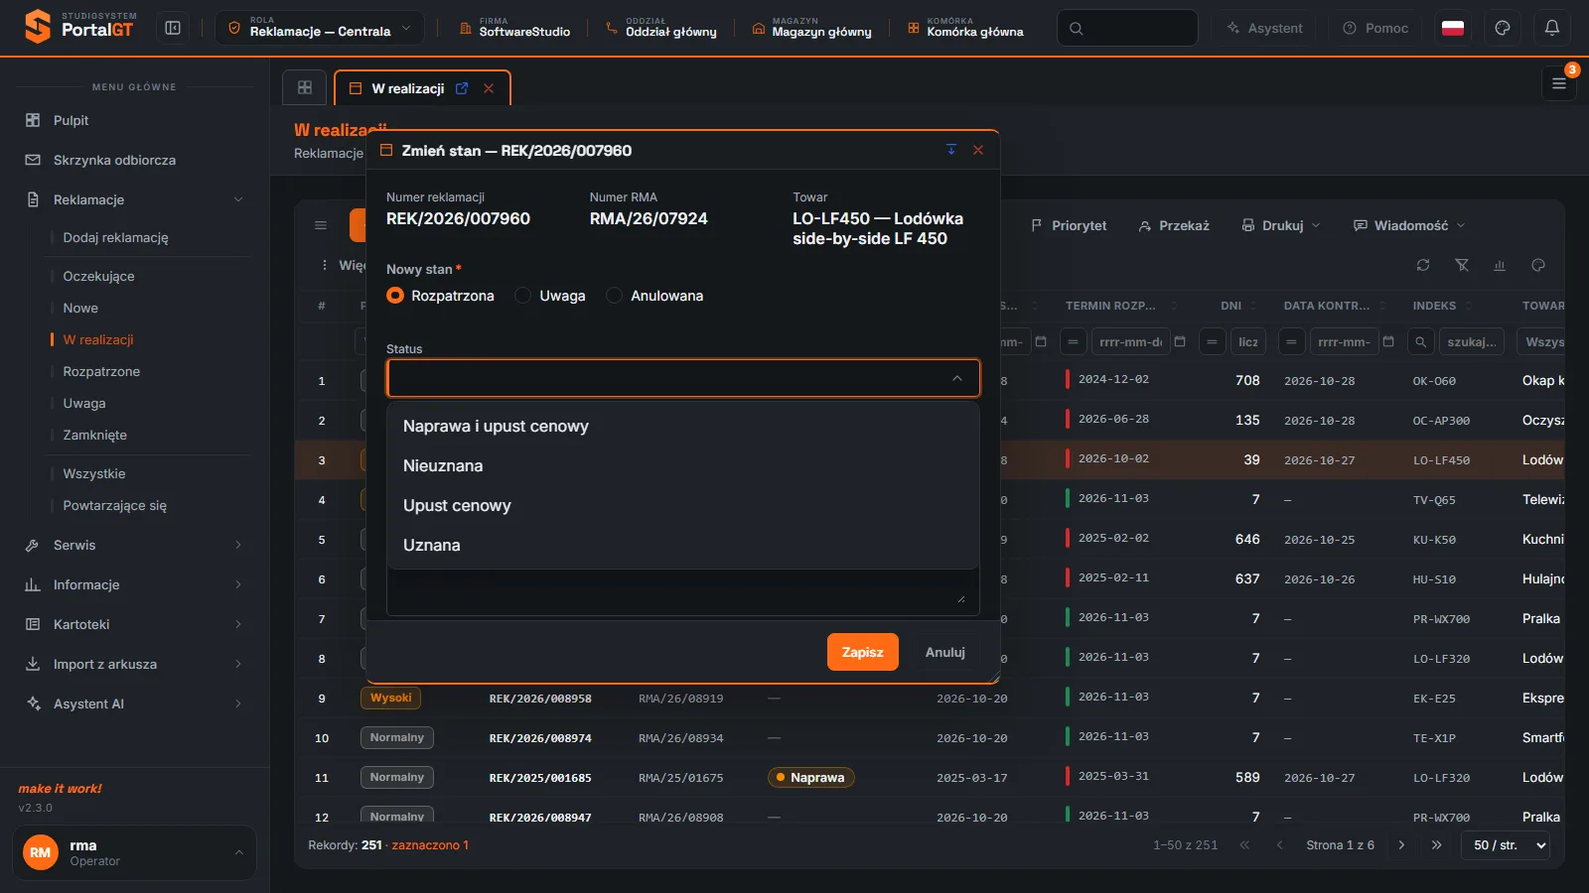
Task: Open the Asystent button
Action: [x=1263, y=28]
